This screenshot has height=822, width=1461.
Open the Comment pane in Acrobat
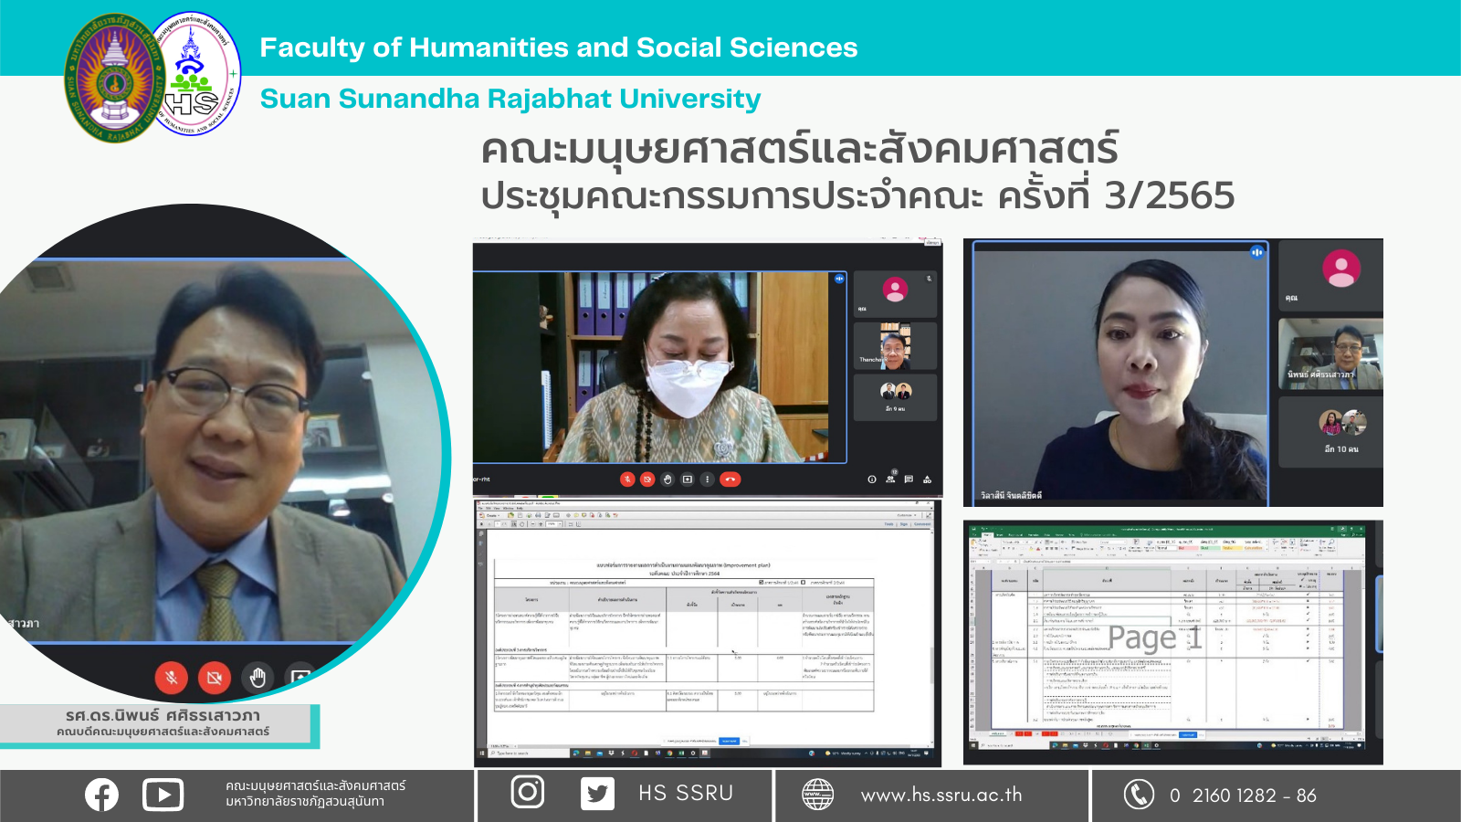[x=922, y=524]
